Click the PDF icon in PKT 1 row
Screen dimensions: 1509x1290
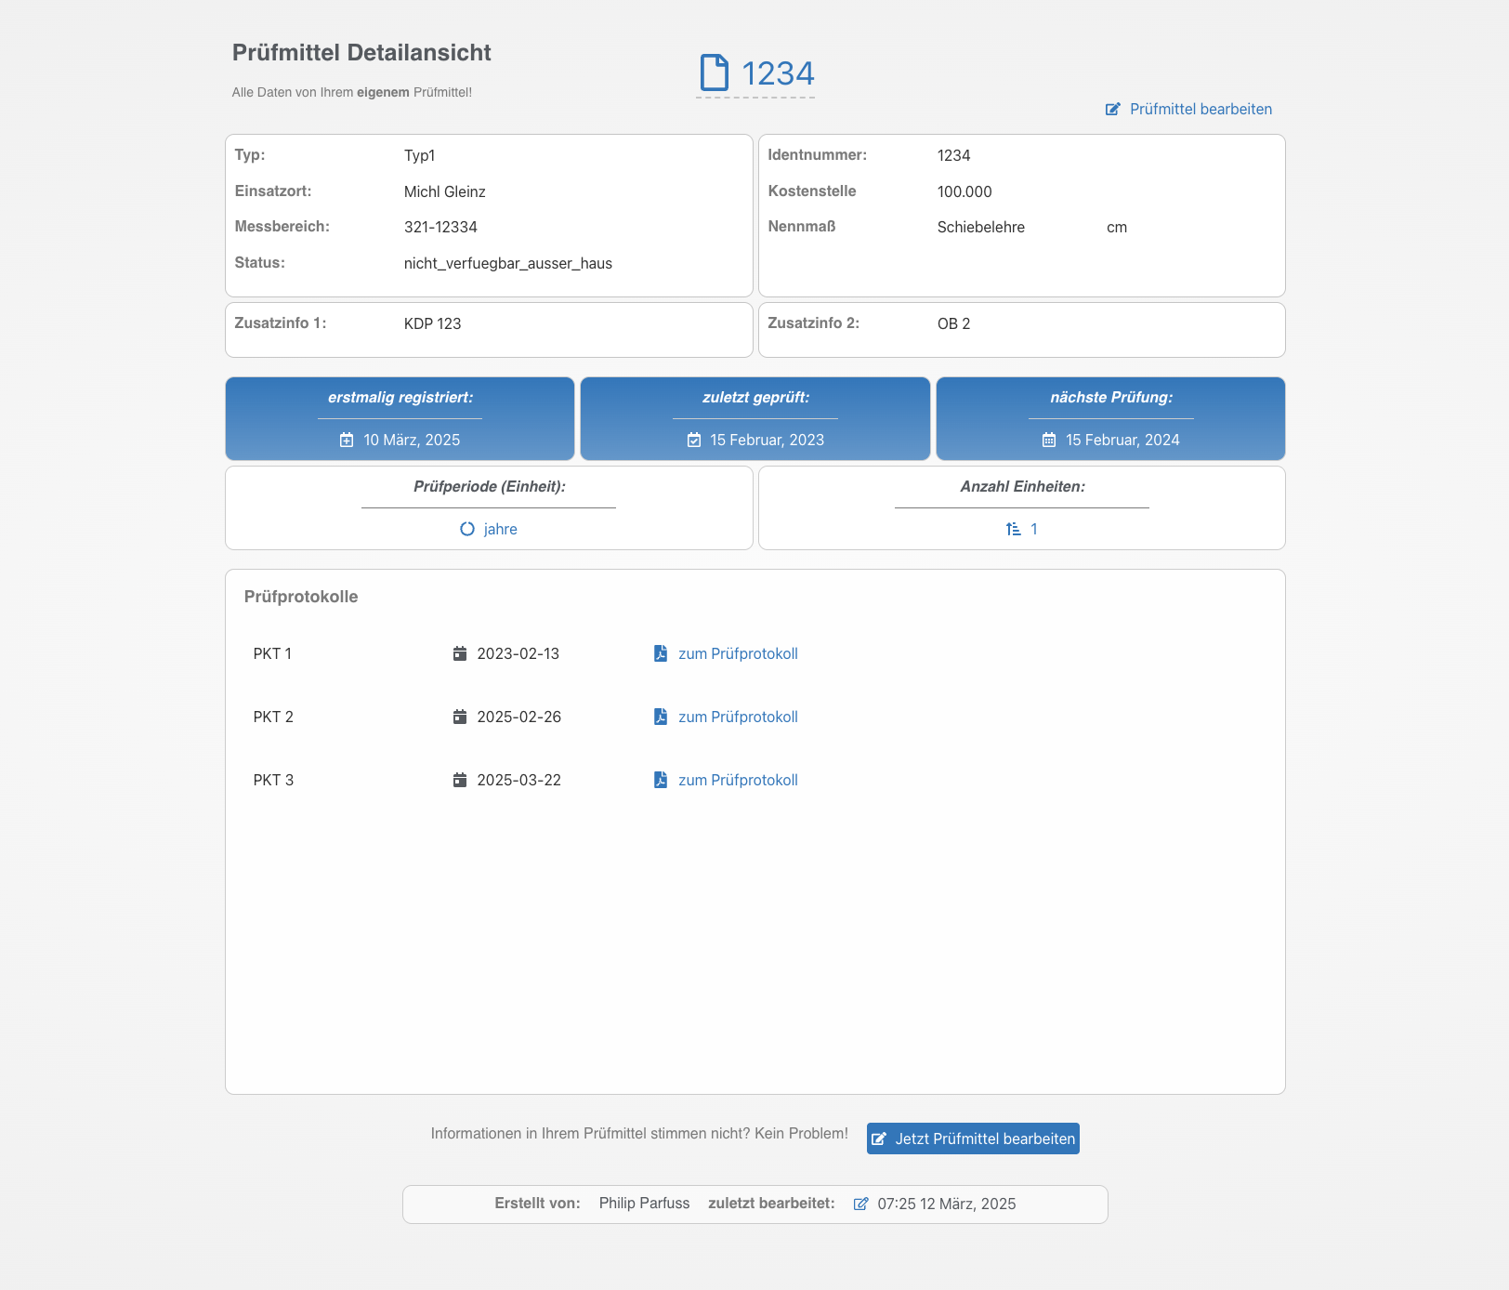(661, 653)
